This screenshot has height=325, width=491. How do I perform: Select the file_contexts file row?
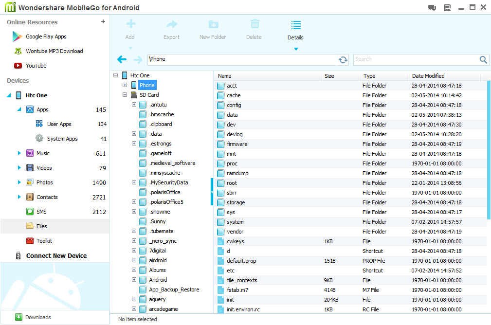351,280
